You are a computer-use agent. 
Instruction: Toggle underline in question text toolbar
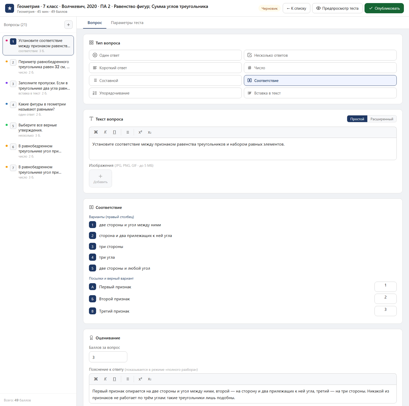[x=115, y=132]
